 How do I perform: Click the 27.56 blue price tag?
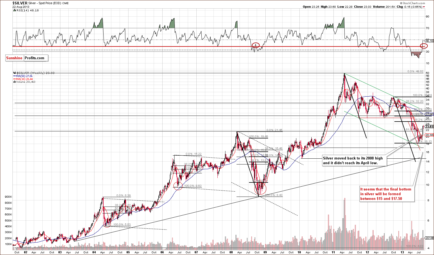click(429, 114)
